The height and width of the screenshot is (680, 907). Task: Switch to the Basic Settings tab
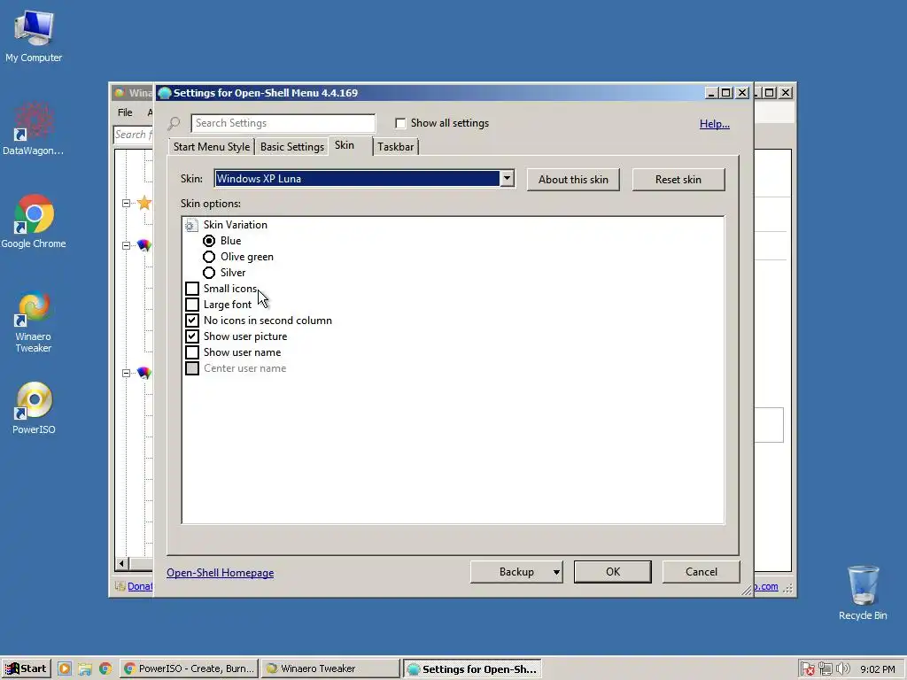pos(292,147)
